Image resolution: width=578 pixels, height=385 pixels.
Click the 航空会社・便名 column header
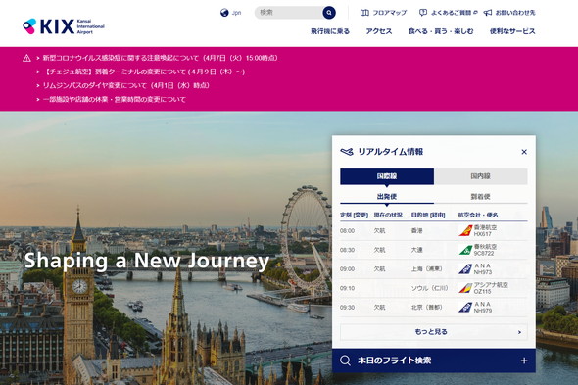tap(478, 215)
